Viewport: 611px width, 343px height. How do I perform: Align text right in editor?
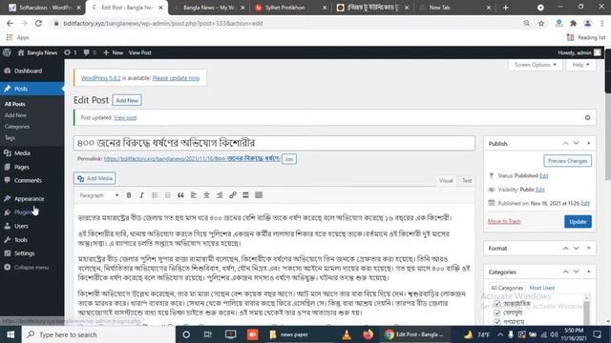(220, 195)
